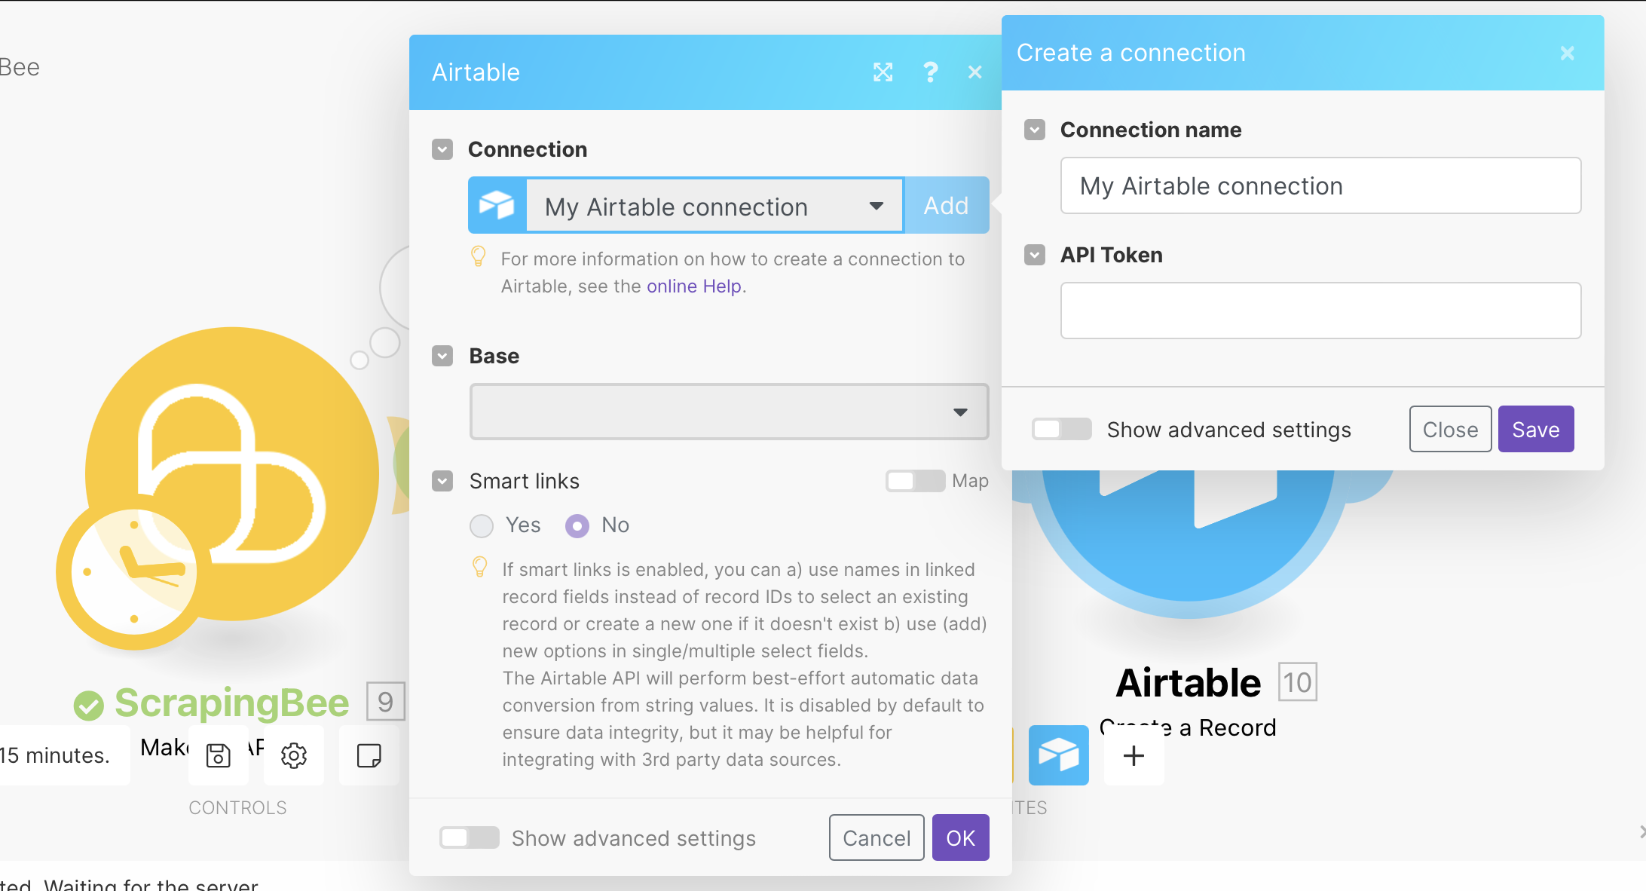Screen dimensions: 1646x891
Task: Click the save scenario floppy disk icon
Action: pyautogui.click(x=219, y=755)
